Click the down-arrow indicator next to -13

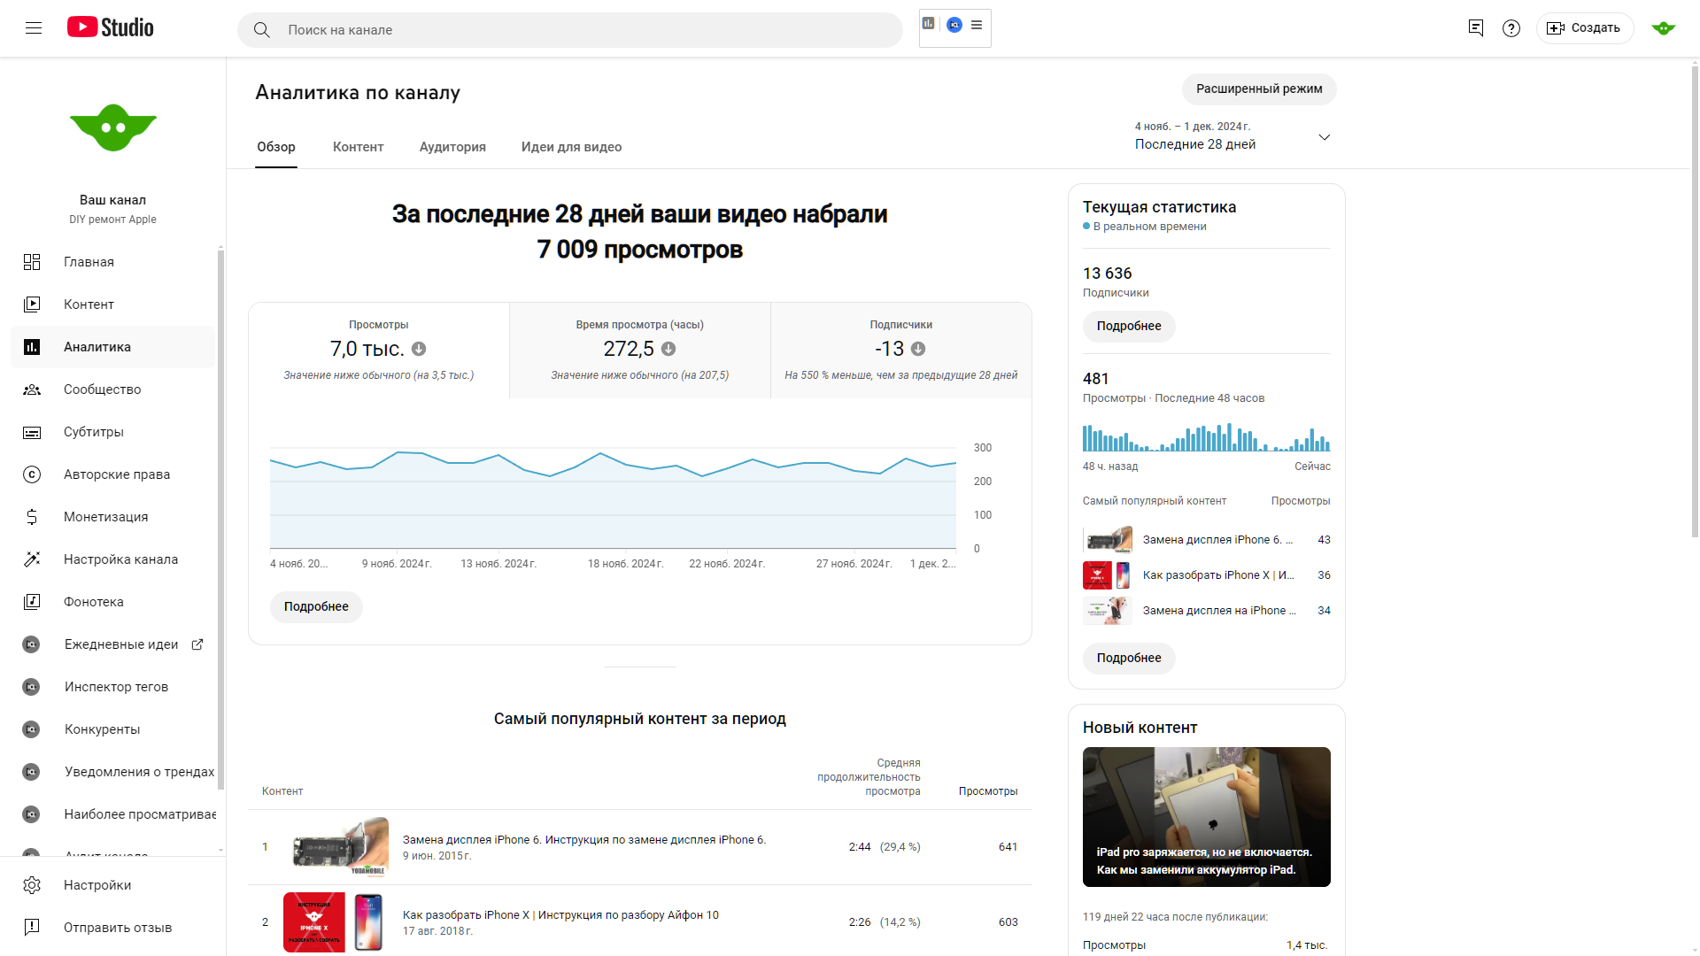tap(918, 350)
